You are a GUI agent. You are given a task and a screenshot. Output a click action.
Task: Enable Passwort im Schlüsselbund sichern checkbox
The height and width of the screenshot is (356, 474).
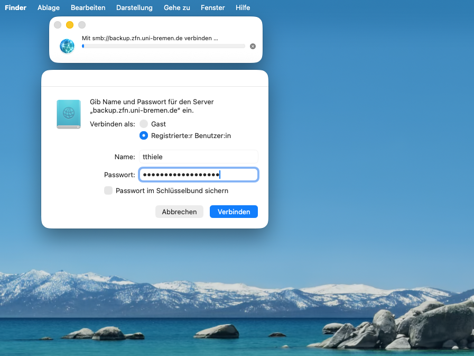coord(108,190)
